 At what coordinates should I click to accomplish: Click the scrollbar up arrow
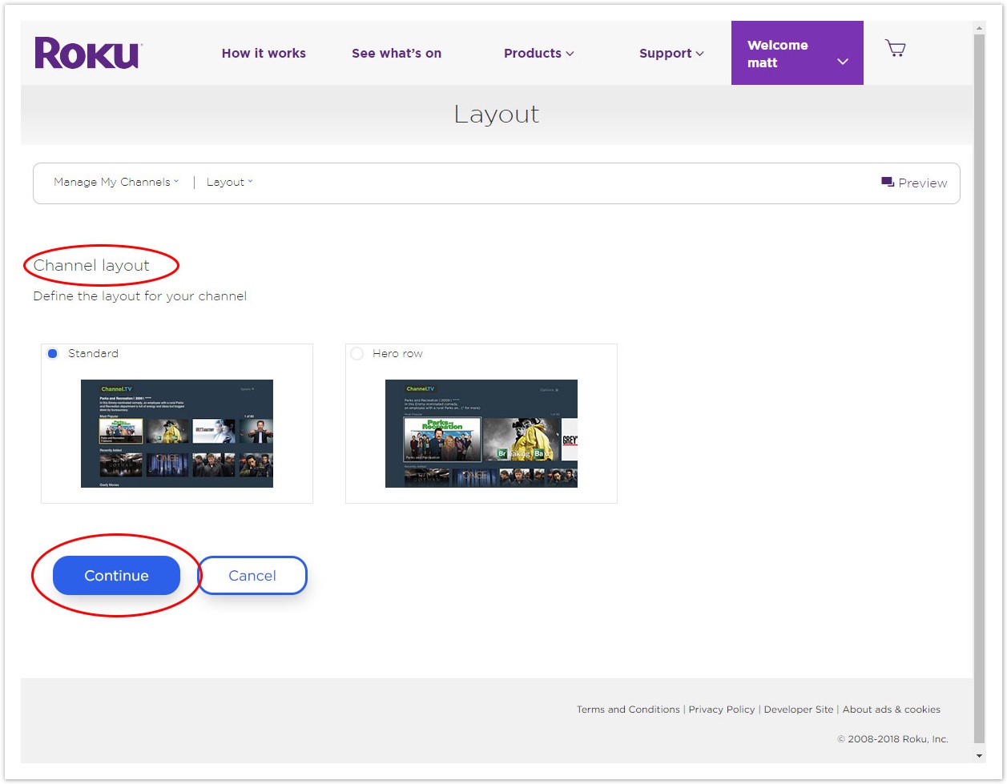tap(979, 27)
